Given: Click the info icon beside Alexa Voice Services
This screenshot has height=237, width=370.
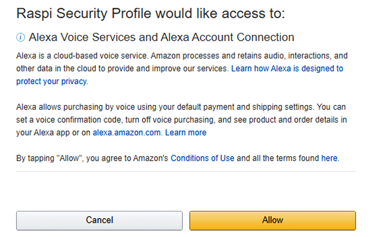Looking at the screenshot, I should click(x=20, y=38).
